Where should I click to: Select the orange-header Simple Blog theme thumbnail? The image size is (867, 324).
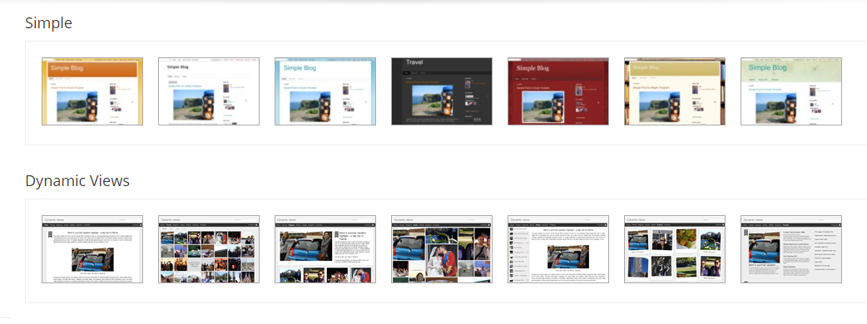point(92,91)
